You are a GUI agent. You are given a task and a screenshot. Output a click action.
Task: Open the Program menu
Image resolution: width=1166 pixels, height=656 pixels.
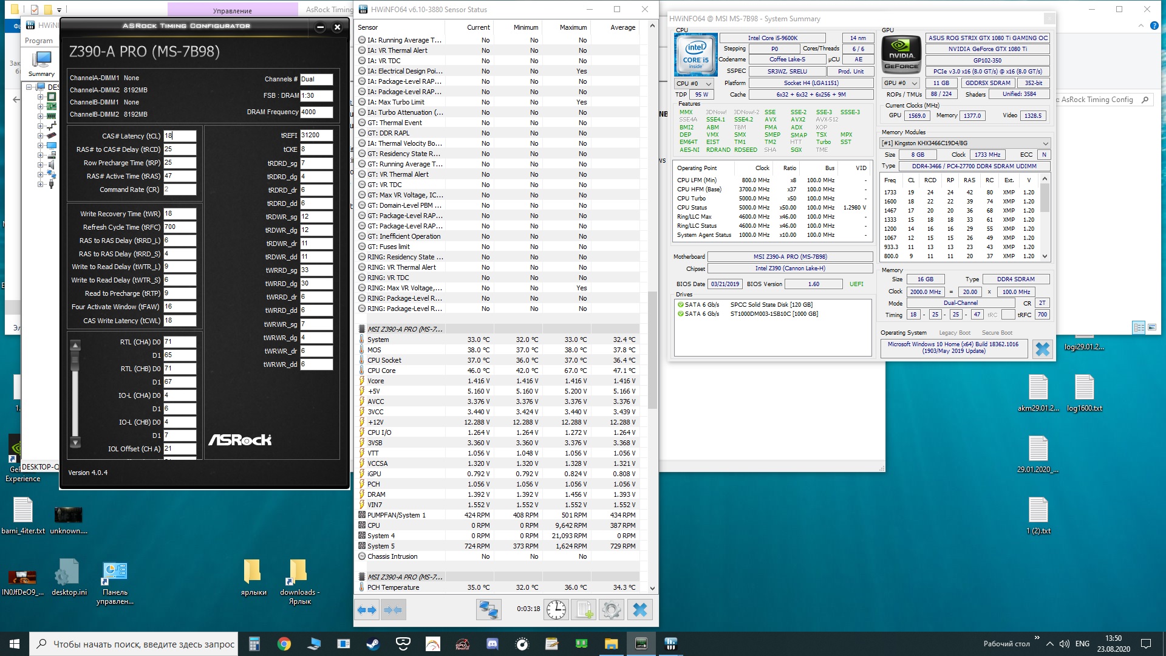pyautogui.click(x=39, y=41)
